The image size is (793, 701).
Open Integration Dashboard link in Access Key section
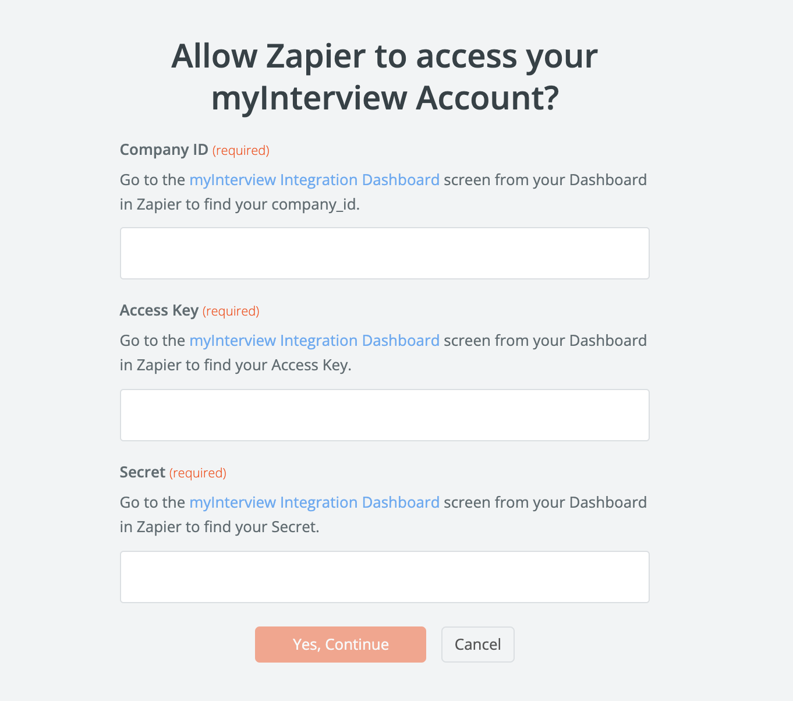(314, 341)
